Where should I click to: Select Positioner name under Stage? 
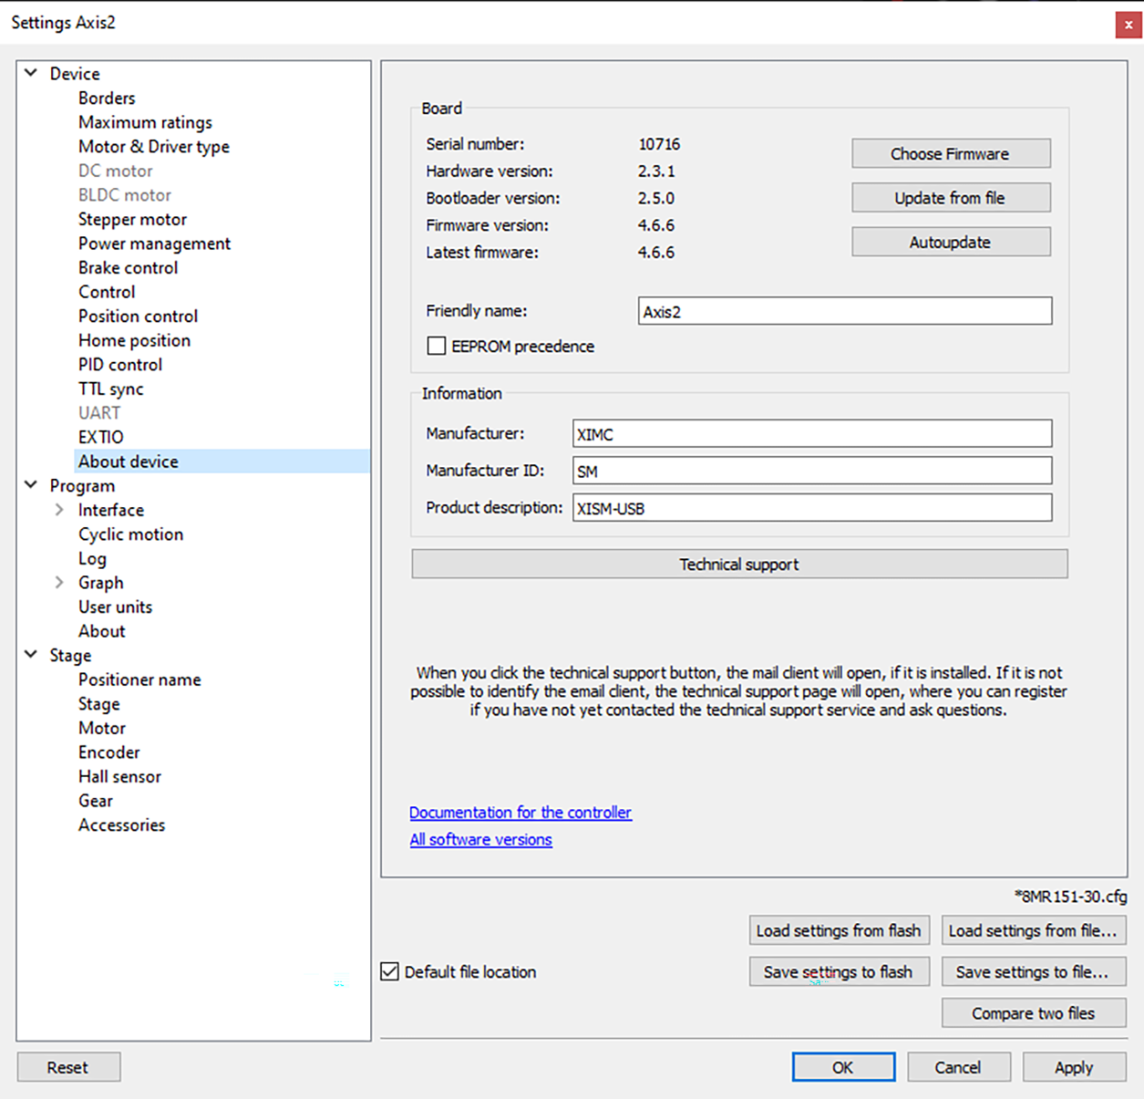click(139, 680)
